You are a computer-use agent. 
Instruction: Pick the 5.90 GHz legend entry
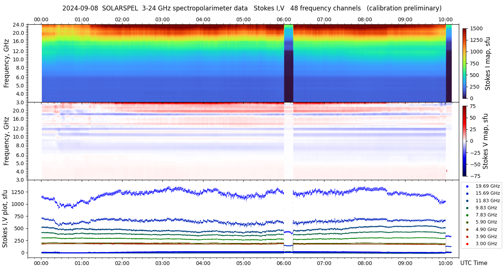486,222
